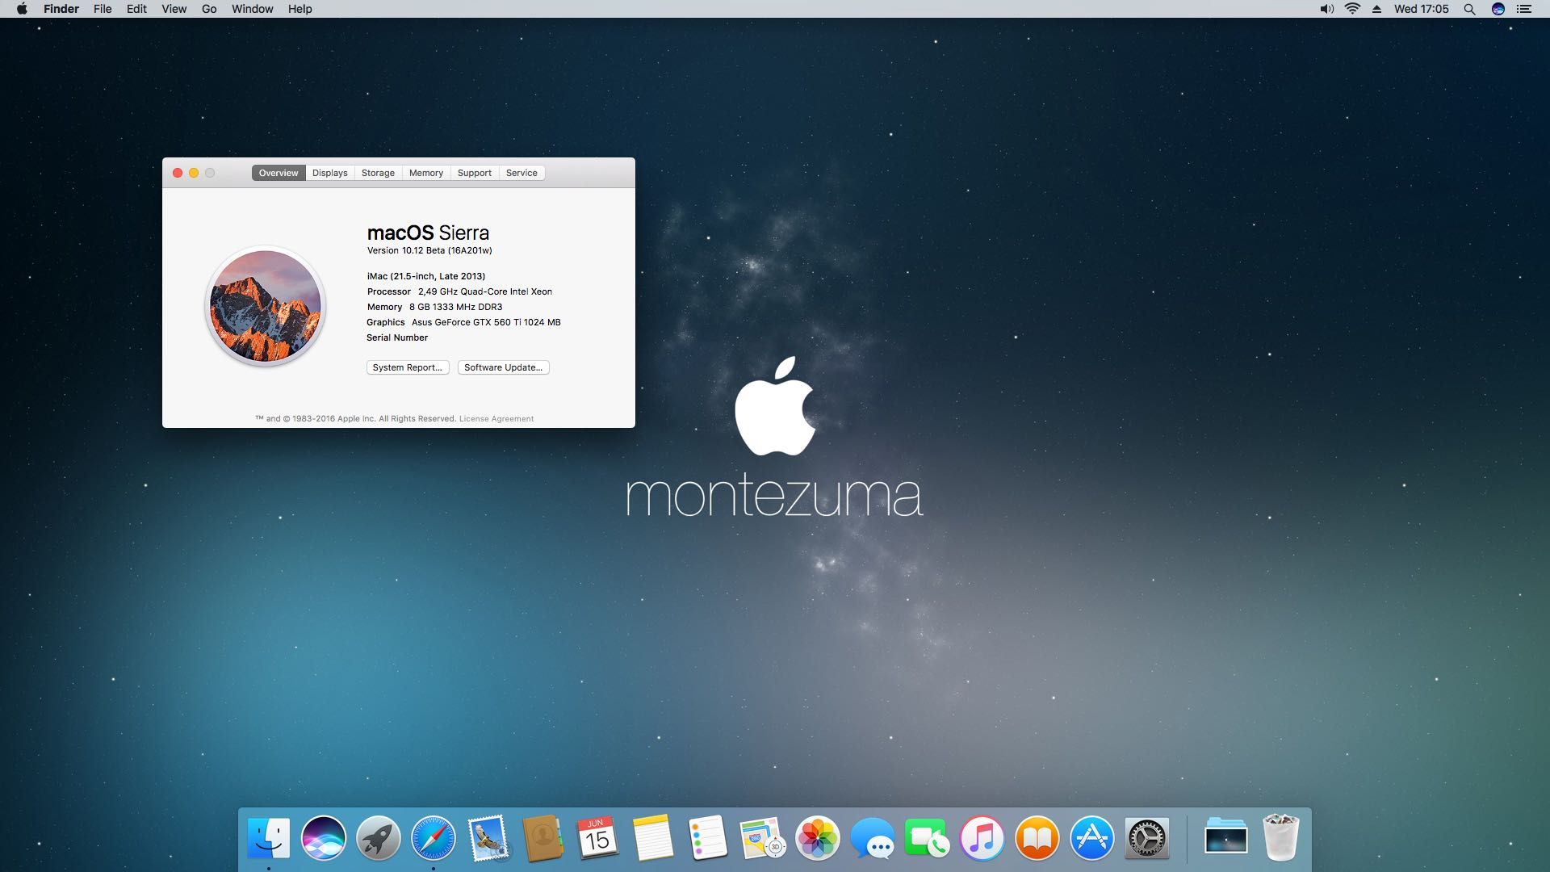Image resolution: width=1550 pixels, height=872 pixels.
Task: Open Launchpad rocket icon
Action: tap(379, 837)
